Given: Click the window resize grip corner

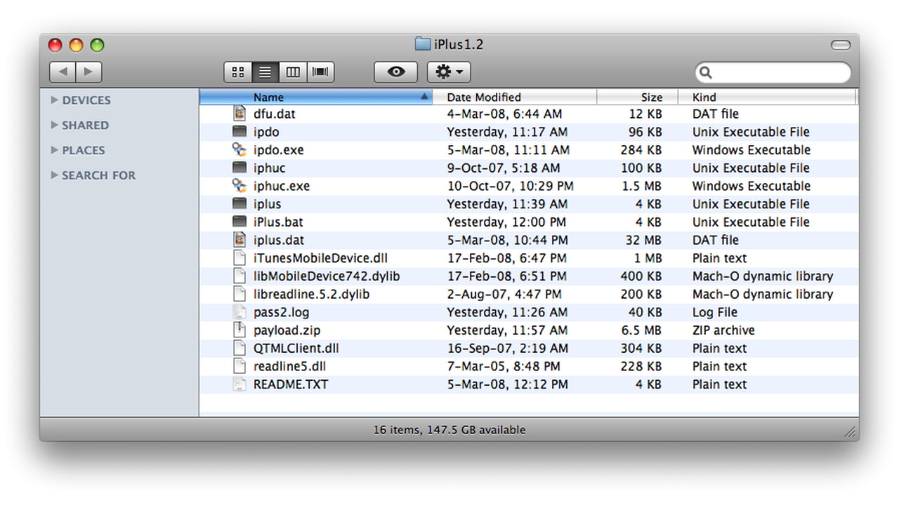Looking at the screenshot, I should 850,432.
